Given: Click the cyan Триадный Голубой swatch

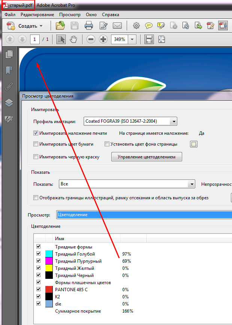Looking at the screenshot, I should 49,254.
